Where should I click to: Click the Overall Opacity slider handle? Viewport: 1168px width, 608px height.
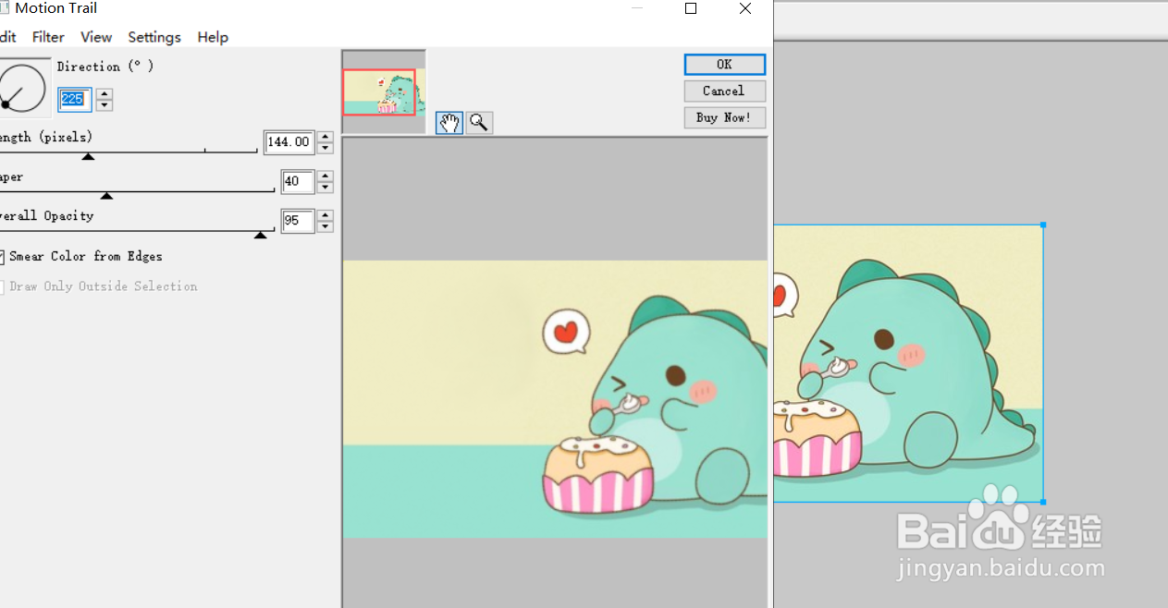click(261, 235)
